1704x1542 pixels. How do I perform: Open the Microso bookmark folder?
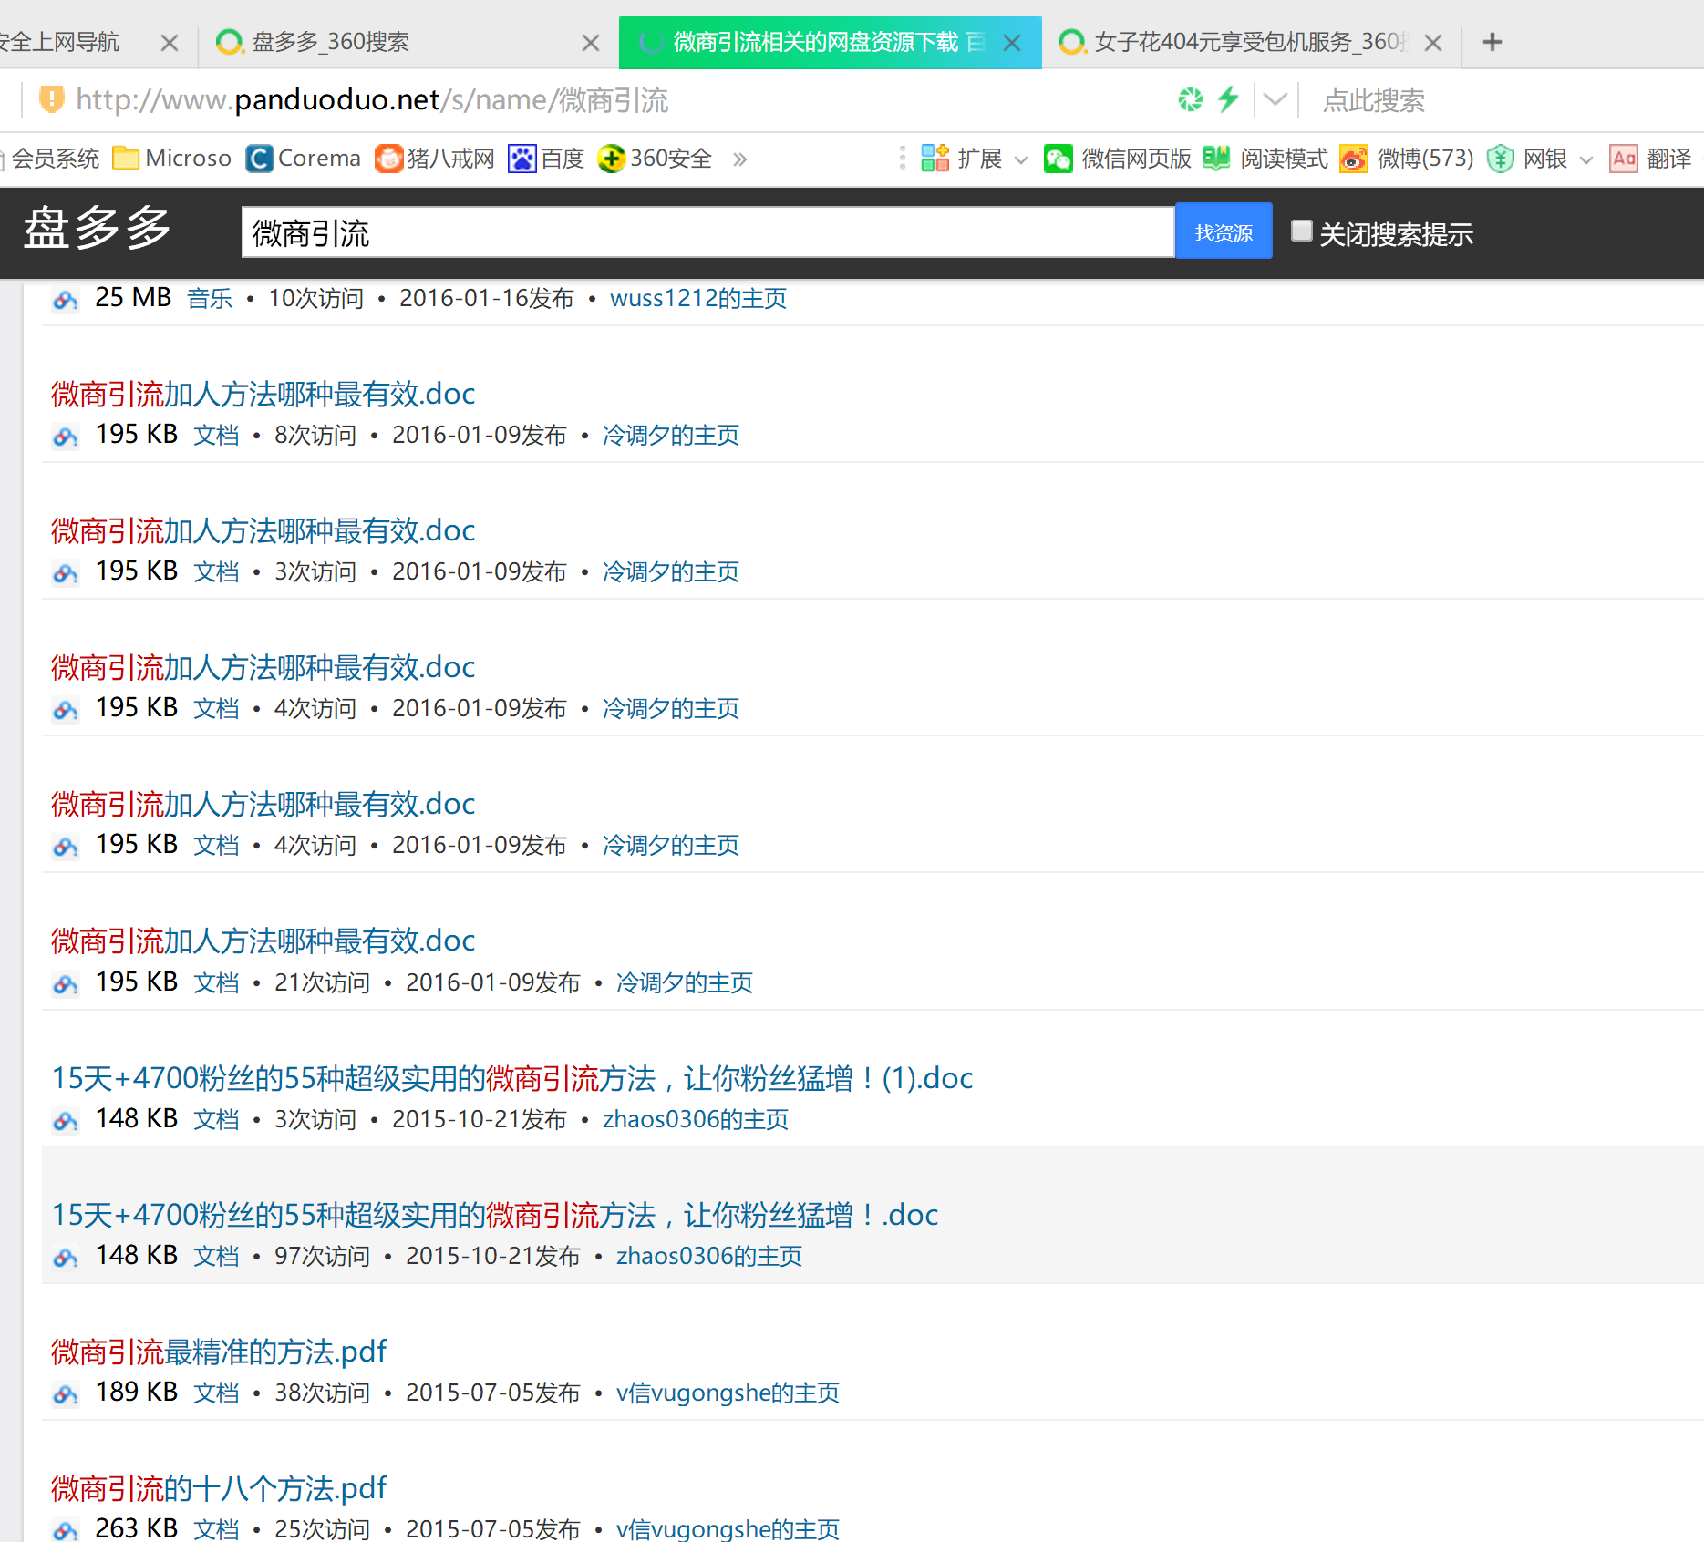point(173,159)
